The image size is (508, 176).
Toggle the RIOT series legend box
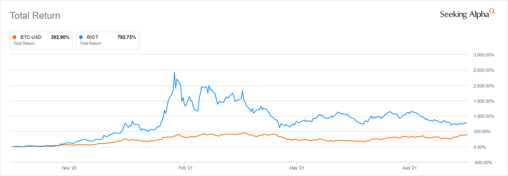pos(108,40)
